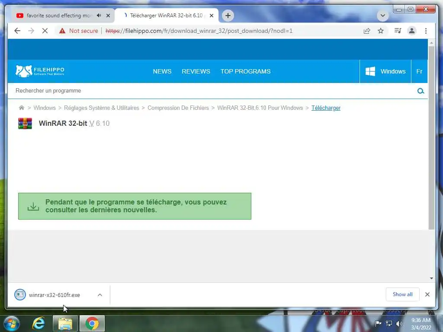
Task: Open the REVIEWS menu item
Action: tap(196, 71)
